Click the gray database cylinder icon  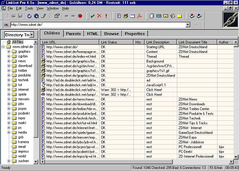coord(152,16)
